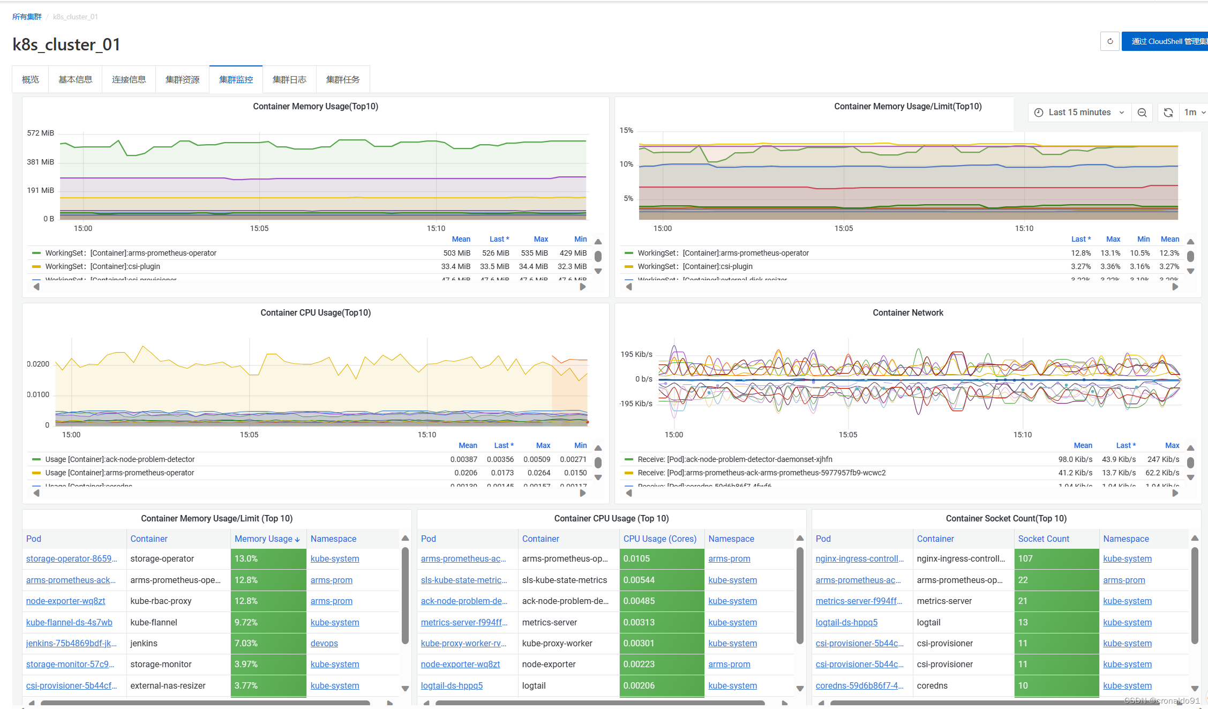Click left scroll arrow under Memory Usage legend
The image size is (1208, 709).
(x=36, y=287)
